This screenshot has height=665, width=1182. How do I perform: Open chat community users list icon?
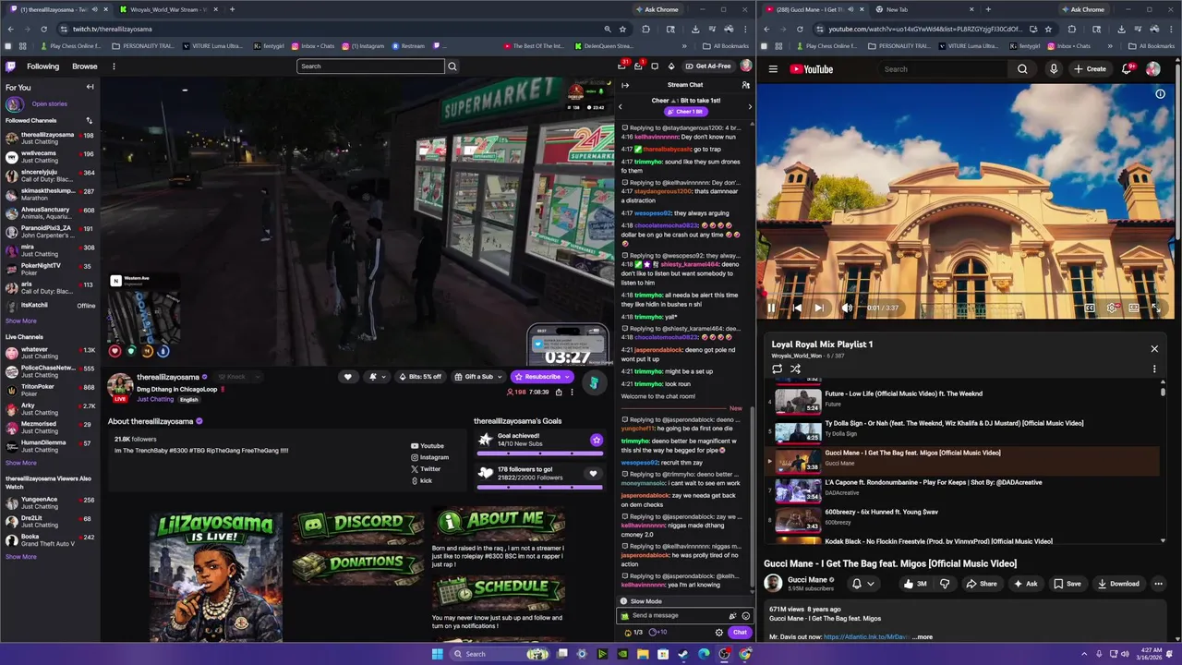pyautogui.click(x=746, y=85)
